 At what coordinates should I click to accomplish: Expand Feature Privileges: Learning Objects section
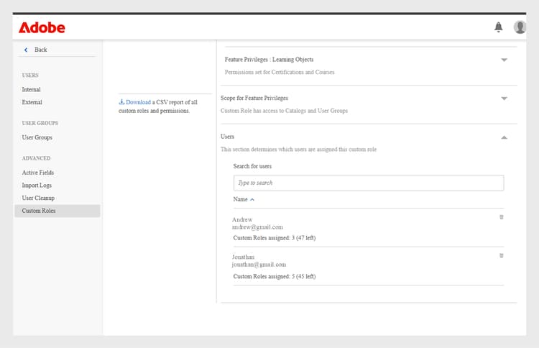point(504,60)
